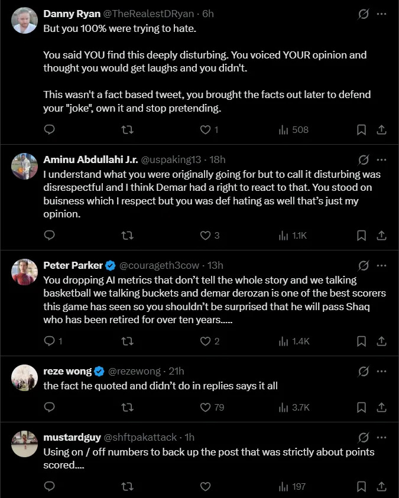Screen dimensions: 399x498
Task: Share mustardguy's reply via the share icon
Action: tap(381, 487)
